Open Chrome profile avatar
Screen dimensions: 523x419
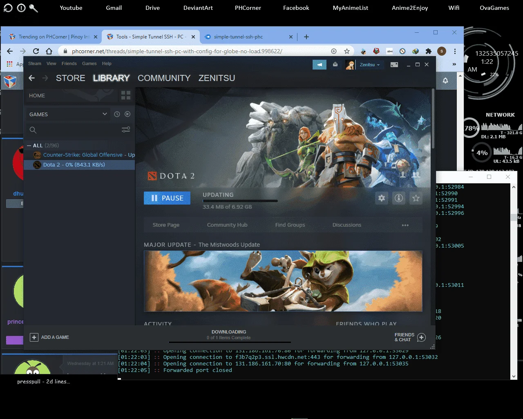coord(441,51)
